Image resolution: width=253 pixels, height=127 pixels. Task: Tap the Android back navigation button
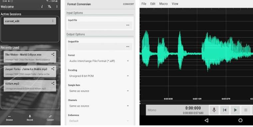click(x=206, y=120)
